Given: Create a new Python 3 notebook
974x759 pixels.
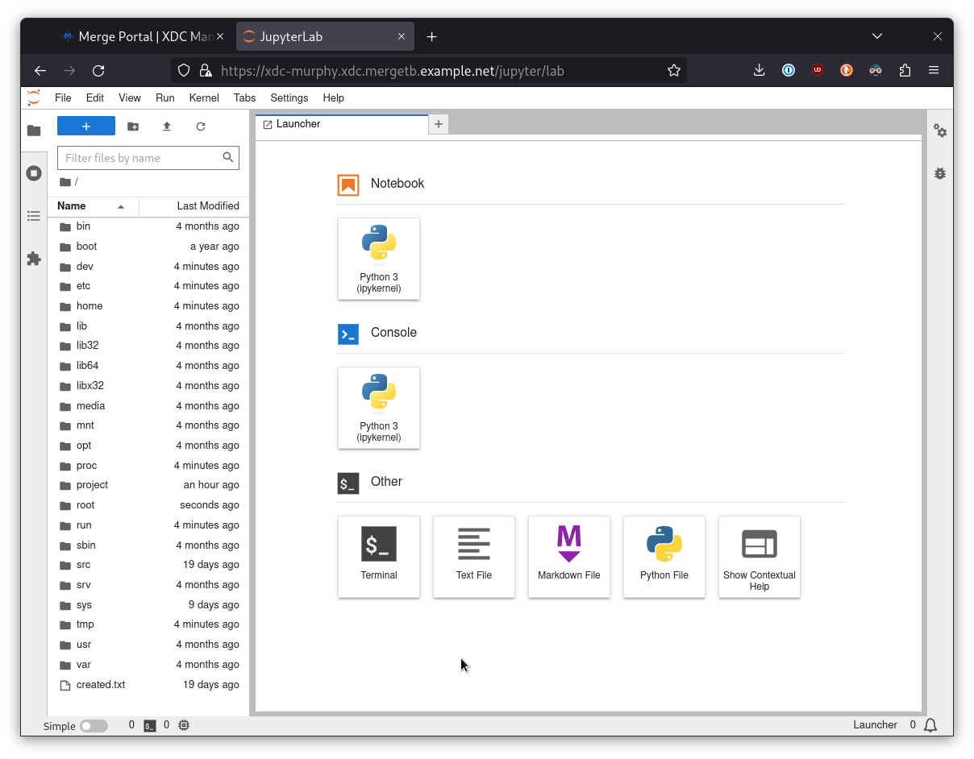Looking at the screenshot, I should pyautogui.click(x=379, y=259).
